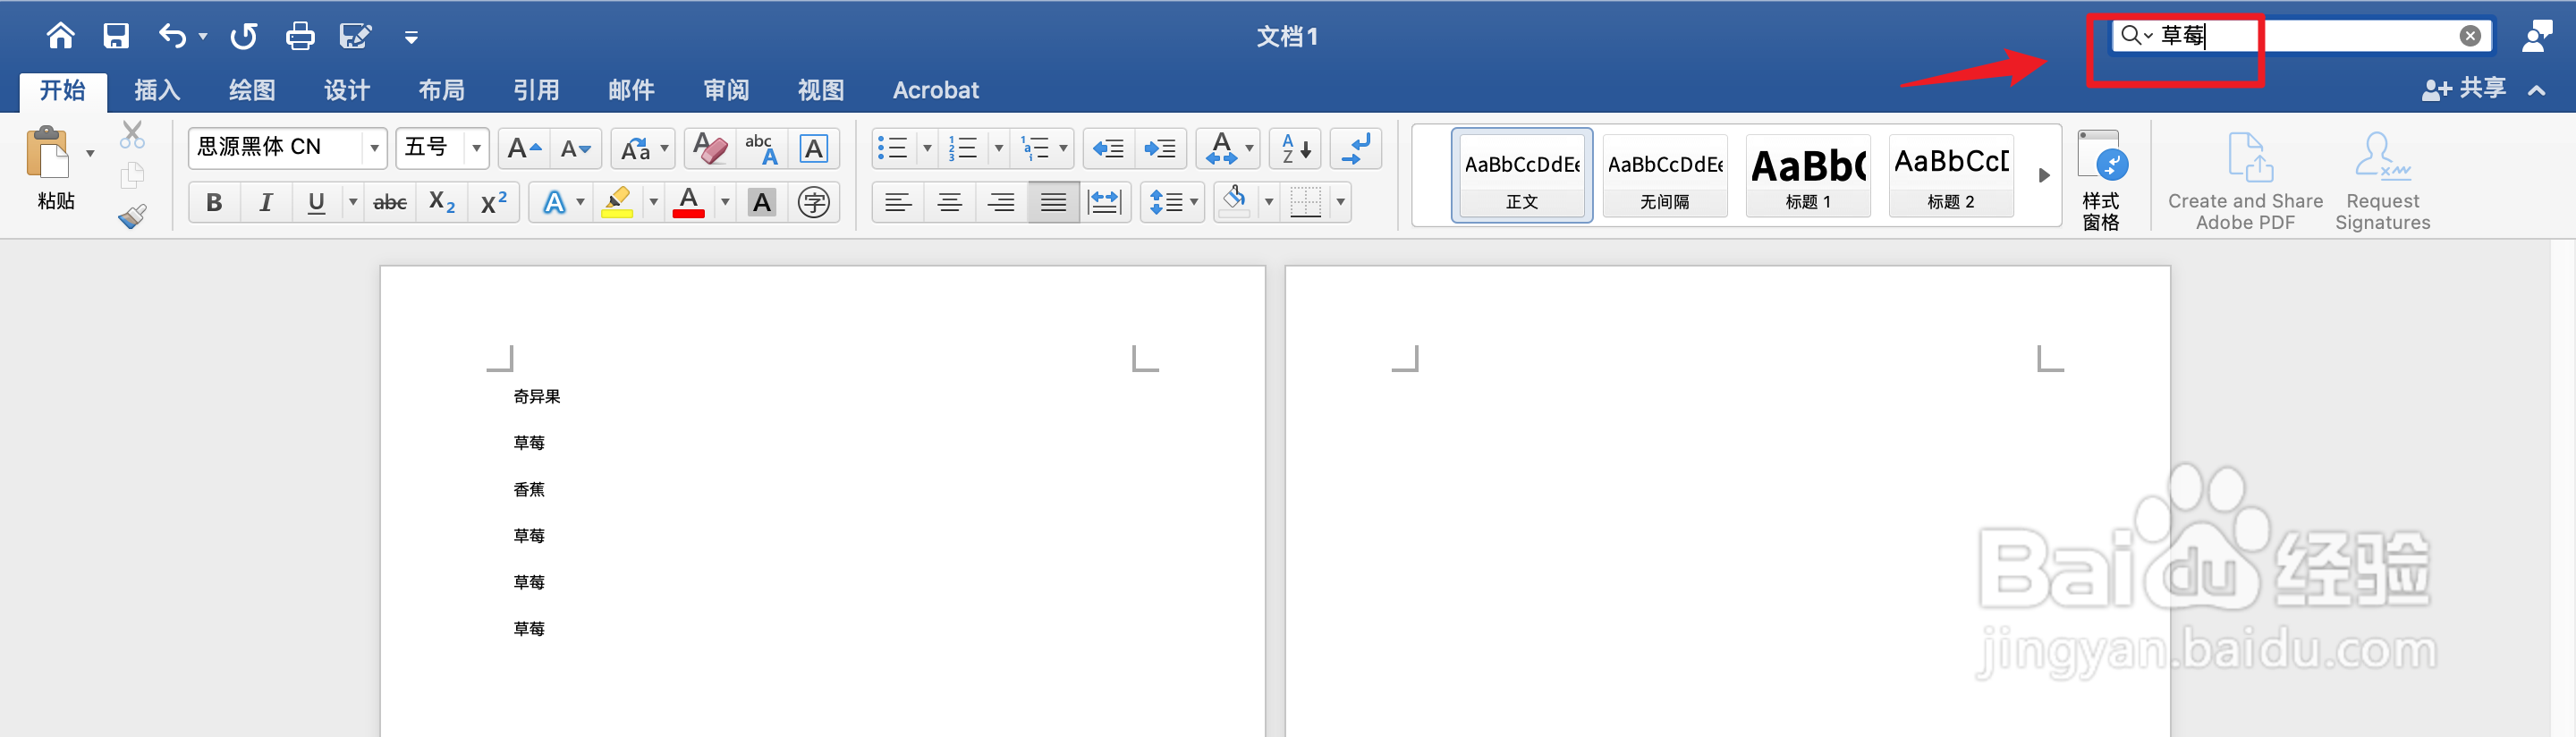Apply yellow highlight color

(x=618, y=203)
